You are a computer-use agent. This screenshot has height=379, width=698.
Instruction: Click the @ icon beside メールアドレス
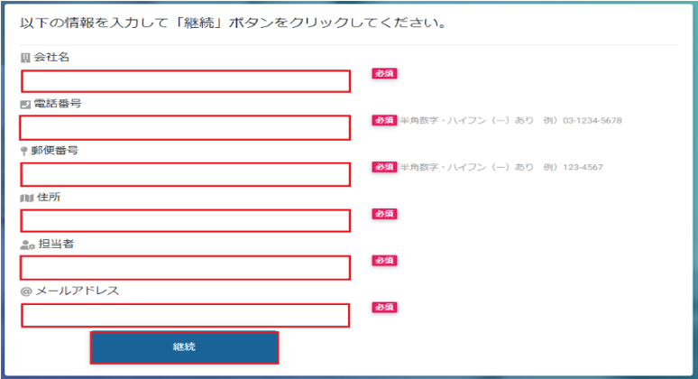click(26, 291)
